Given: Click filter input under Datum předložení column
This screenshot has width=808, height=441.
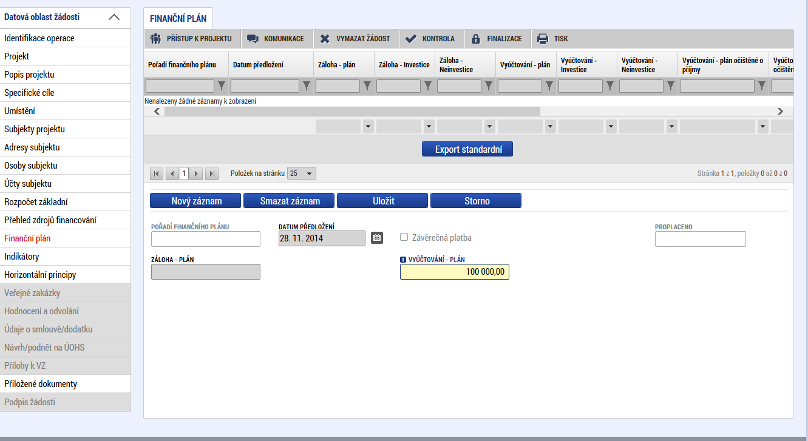Looking at the screenshot, I should 265,86.
